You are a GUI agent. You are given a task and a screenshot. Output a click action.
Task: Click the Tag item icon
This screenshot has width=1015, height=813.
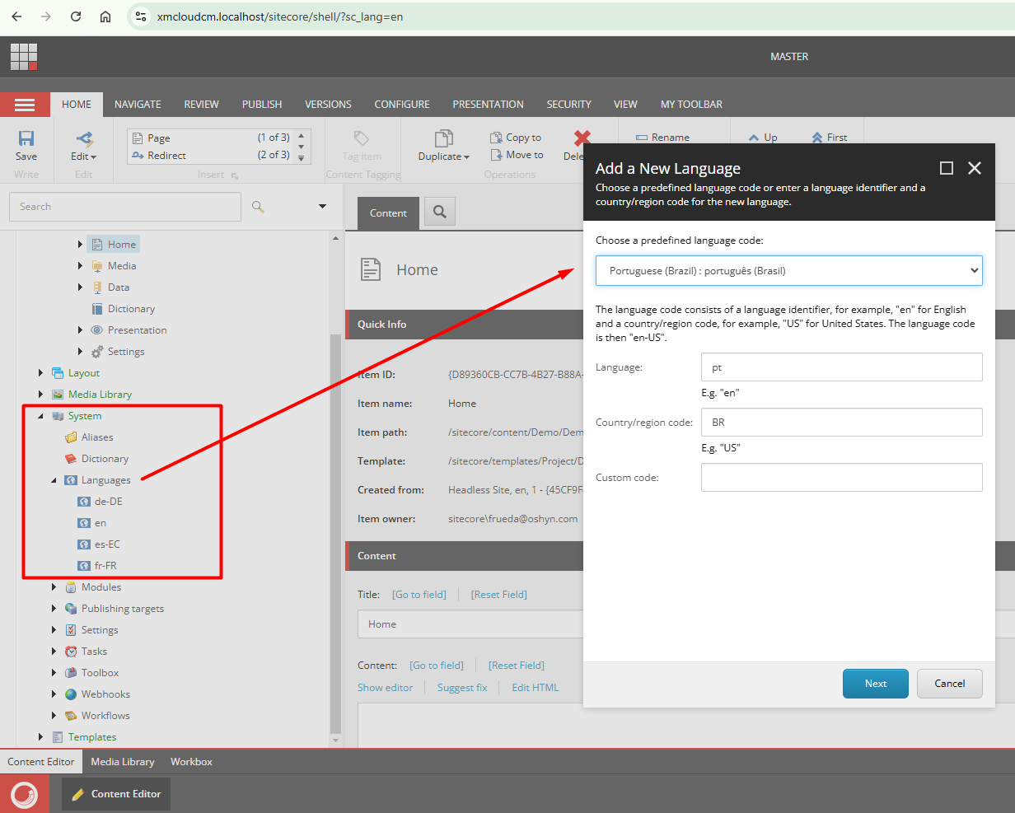[362, 138]
